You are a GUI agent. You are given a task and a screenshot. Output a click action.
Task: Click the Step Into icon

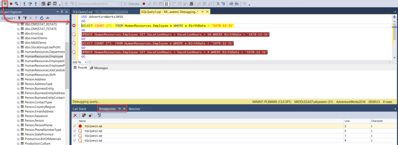pyautogui.click(x=24, y=4)
